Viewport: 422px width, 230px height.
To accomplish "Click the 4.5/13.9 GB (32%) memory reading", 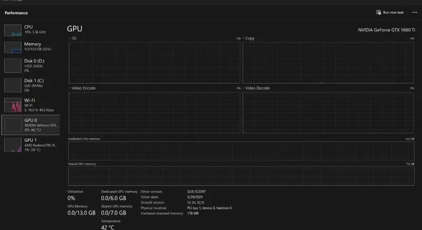I will (37, 49).
